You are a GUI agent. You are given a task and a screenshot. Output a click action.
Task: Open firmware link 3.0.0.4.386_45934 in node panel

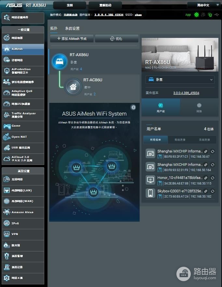pyautogui.click(x=186, y=93)
